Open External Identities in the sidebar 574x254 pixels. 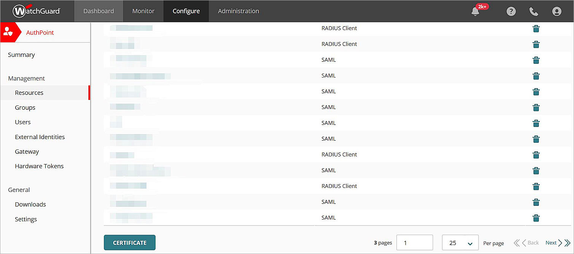click(40, 137)
